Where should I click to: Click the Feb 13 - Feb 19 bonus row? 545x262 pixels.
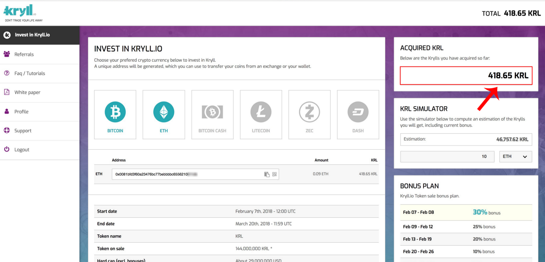tap(466, 239)
